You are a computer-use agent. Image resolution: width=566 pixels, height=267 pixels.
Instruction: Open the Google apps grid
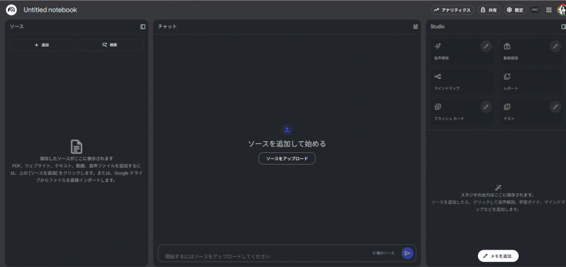[549, 10]
